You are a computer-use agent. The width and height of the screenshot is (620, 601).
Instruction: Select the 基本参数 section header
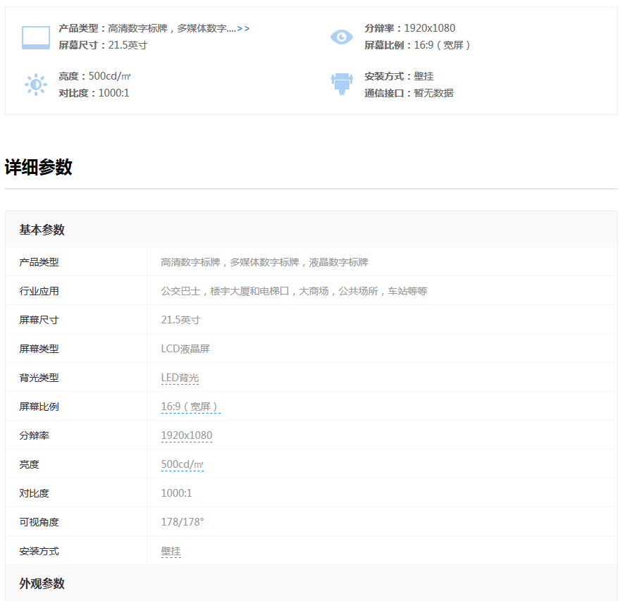coord(42,230)
